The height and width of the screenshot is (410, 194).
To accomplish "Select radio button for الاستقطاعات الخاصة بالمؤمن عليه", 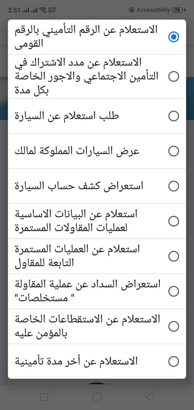I will (173, 326).
